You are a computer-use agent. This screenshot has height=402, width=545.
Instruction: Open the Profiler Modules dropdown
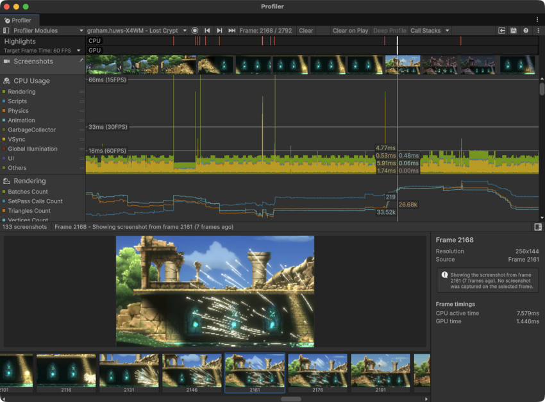(48, 31)
